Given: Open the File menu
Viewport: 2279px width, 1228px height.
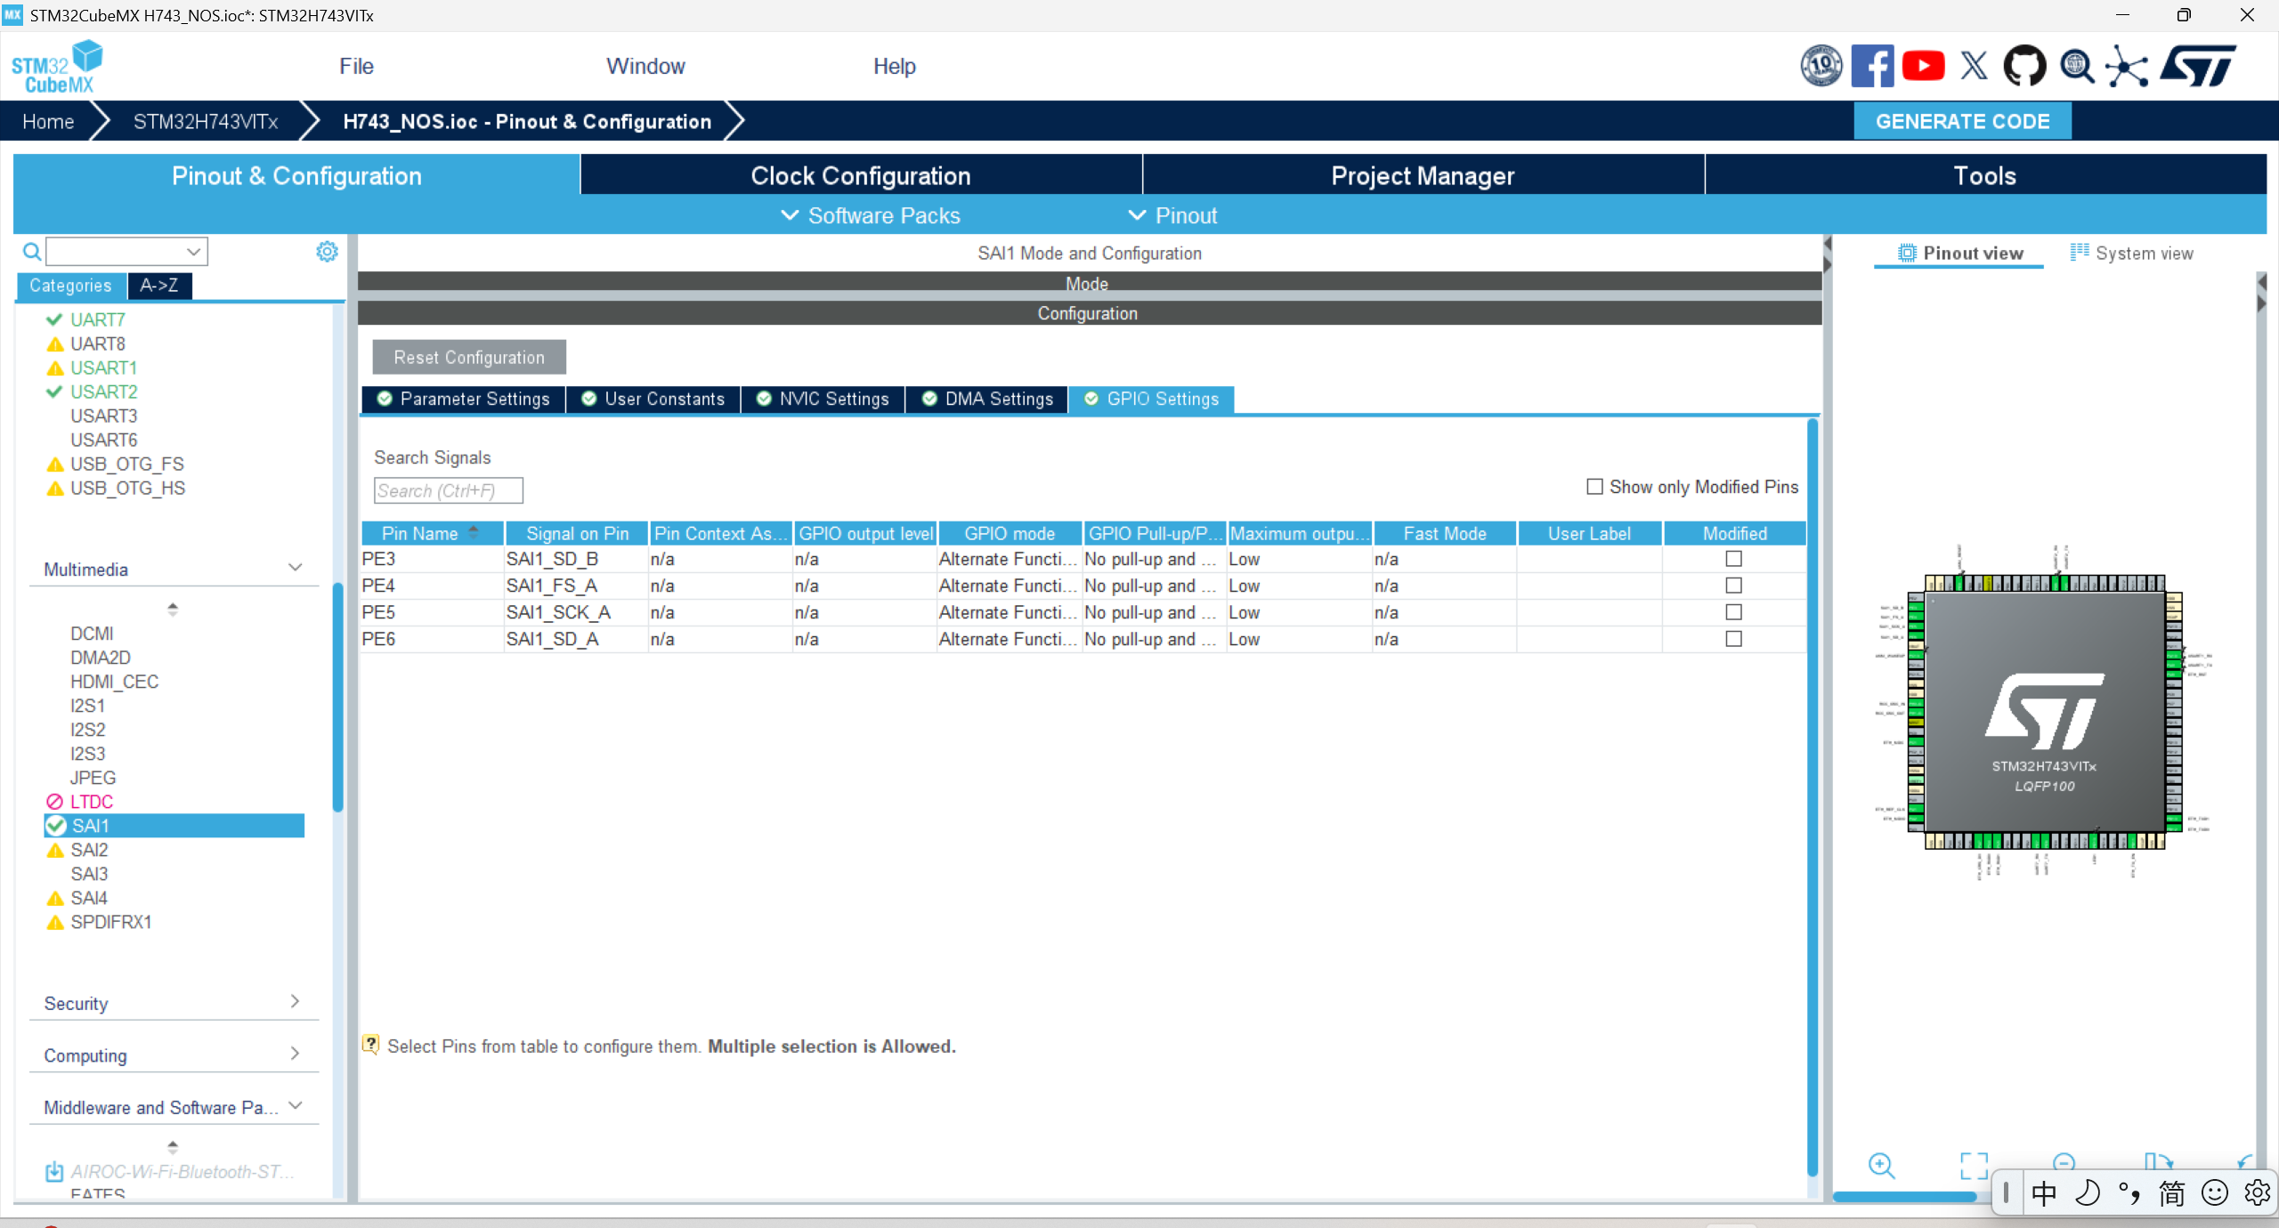Looking at the screenshot, I should [356, 67].
